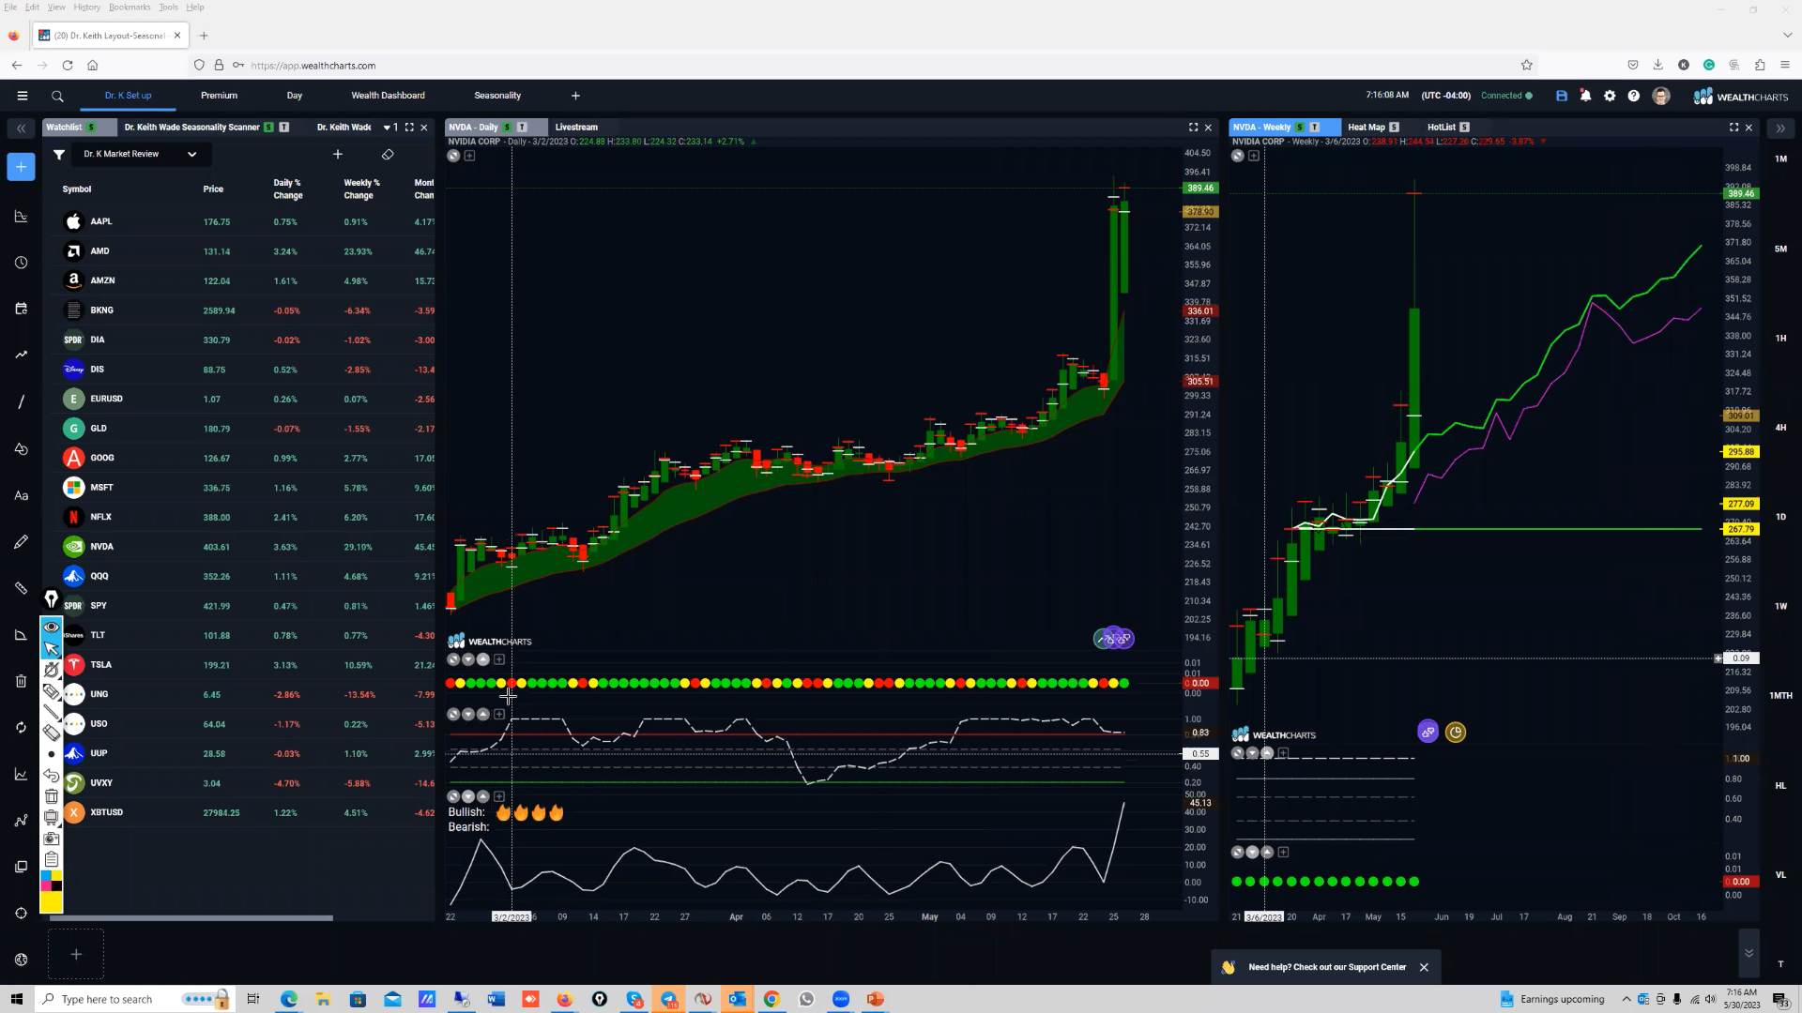Expand the Bullish/Bearish indicator plus box
This screenshot has height=1013, width=1802.
[x=499, y=796]
